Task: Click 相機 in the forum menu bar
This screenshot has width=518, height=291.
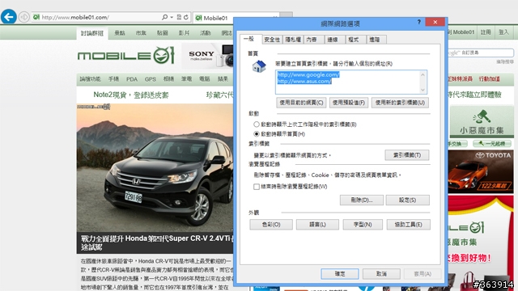Action: coord(168,79)
